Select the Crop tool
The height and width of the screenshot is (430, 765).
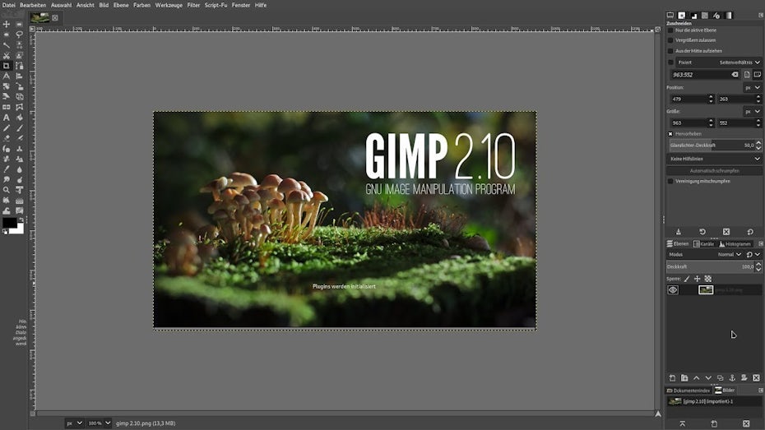click(x=7, y=66)
